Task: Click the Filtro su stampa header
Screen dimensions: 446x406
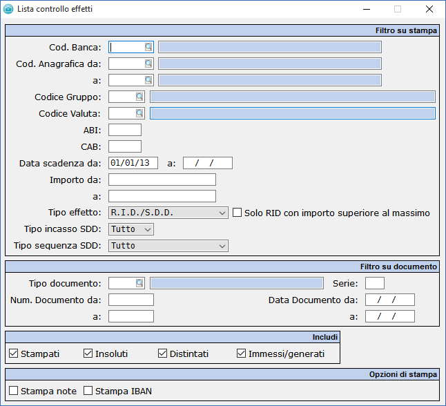Action: (x=222, y=30)
